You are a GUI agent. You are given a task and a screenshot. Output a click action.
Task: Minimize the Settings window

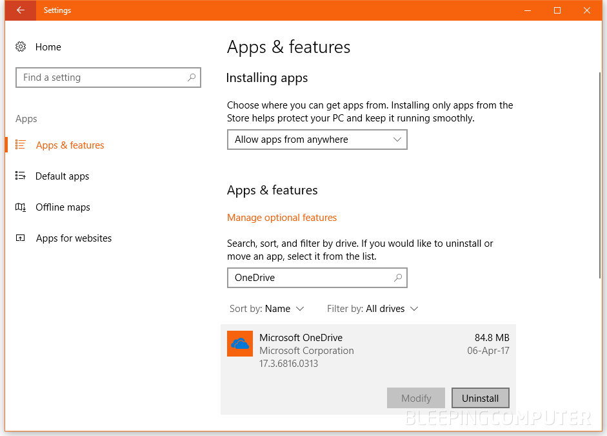click(527, 10)
